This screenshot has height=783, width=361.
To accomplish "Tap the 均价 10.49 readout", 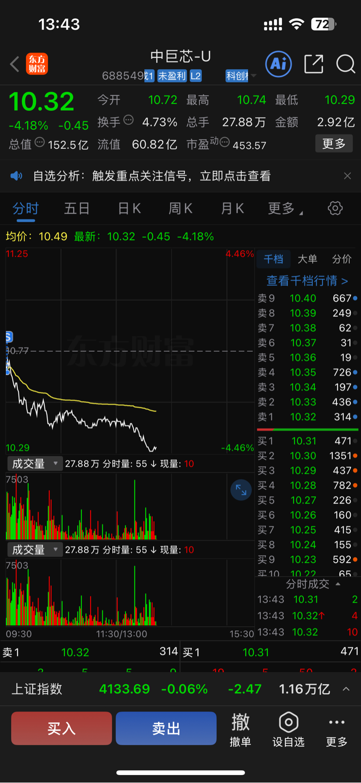I will click(x=36, y=236).
